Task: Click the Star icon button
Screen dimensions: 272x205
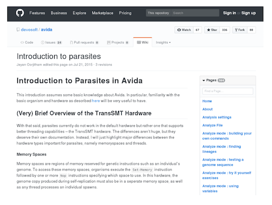Action: tap(212, 30)
